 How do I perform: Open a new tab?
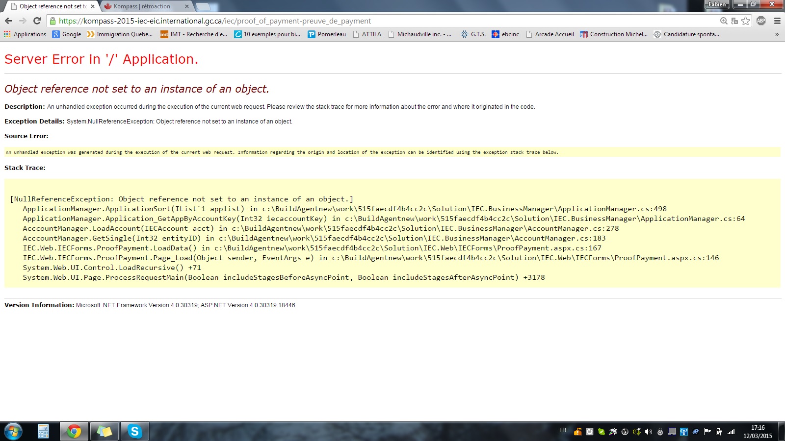203,6
